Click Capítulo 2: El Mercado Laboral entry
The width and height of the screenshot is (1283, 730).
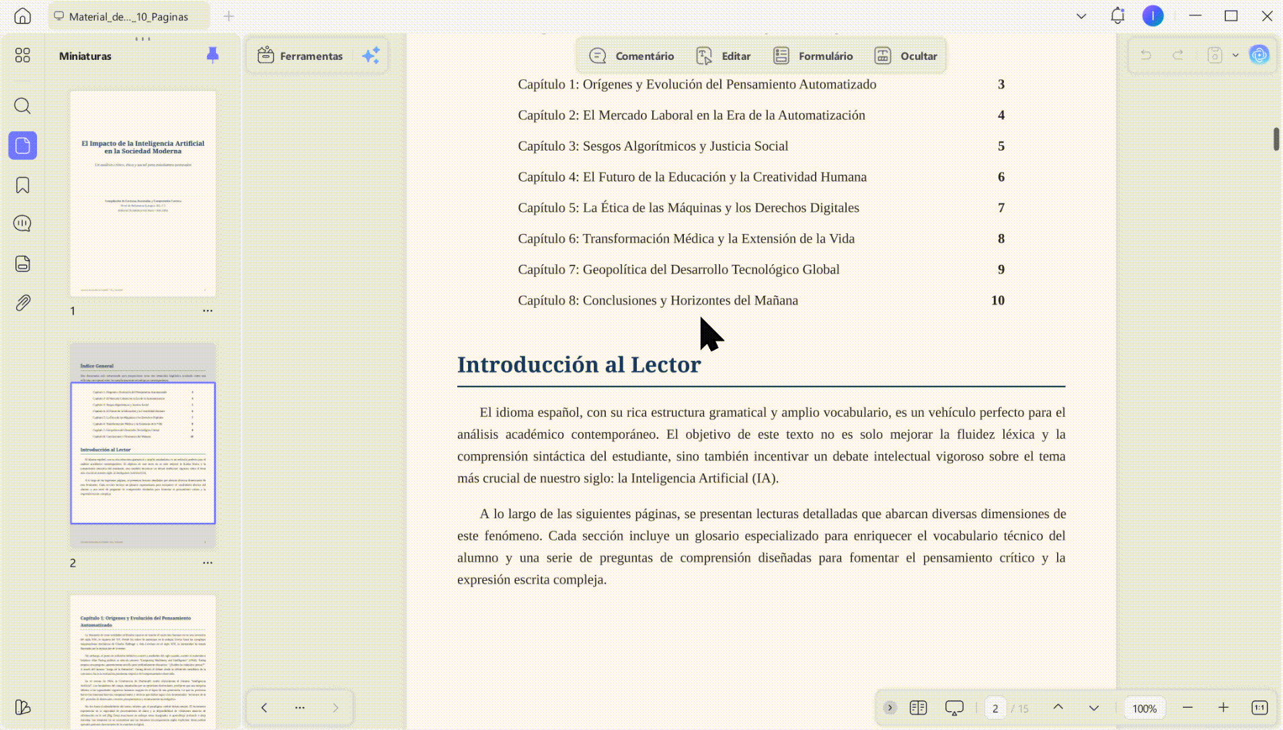coord(691,115)
